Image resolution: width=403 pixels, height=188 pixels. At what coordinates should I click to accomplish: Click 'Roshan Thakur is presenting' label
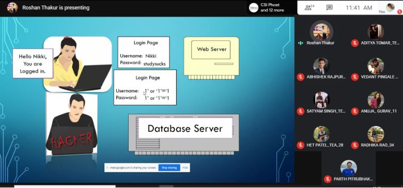tap(56, 8)
